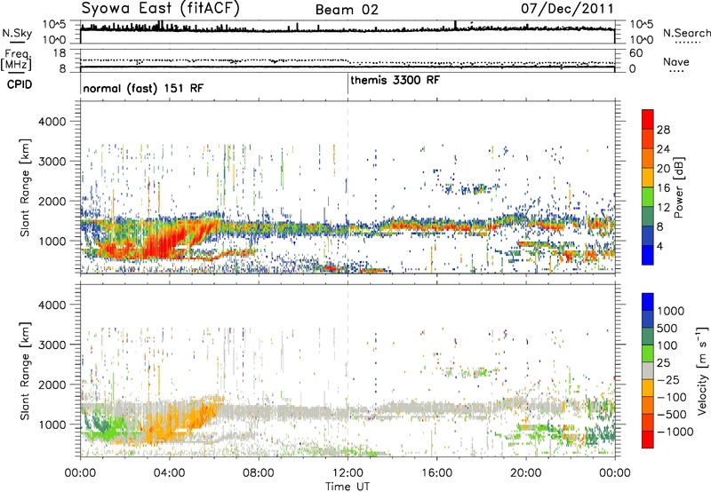This screenshot has height=492, width=711.
Task: Click the '-1000' tick on Velocity color bar
Action: pyautogui.click(x=675, y=432)
